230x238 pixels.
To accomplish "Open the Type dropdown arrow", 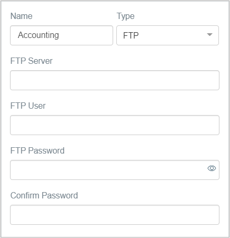I will tap(209, 35).
